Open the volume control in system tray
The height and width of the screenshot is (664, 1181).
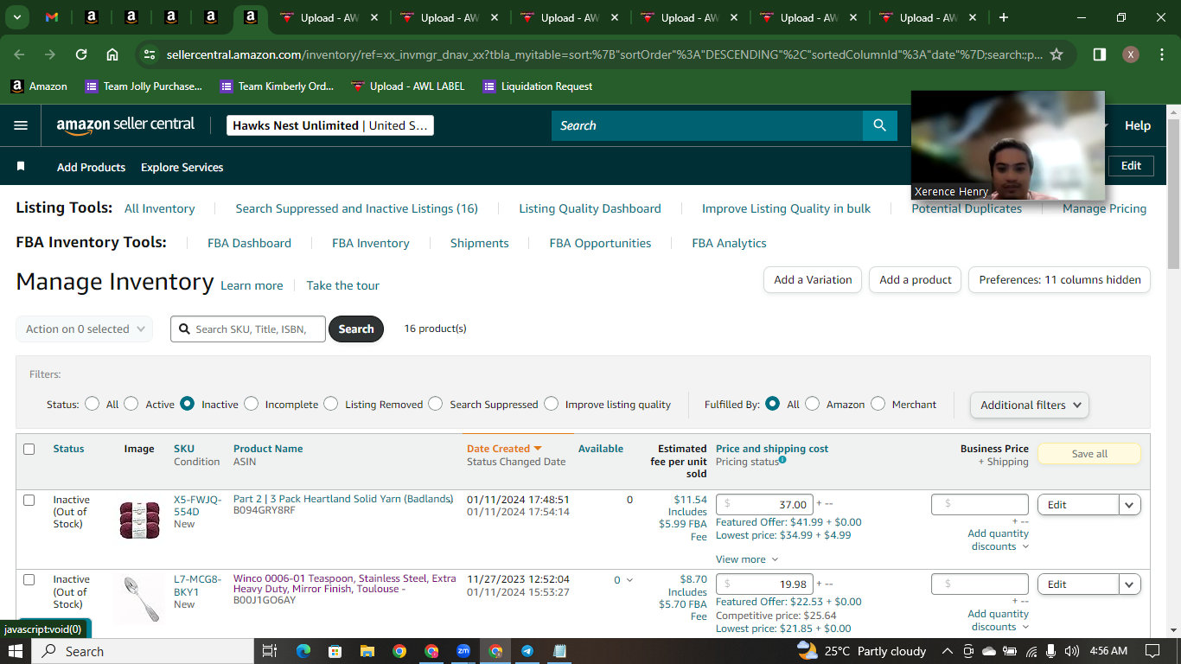(1072, 651)
